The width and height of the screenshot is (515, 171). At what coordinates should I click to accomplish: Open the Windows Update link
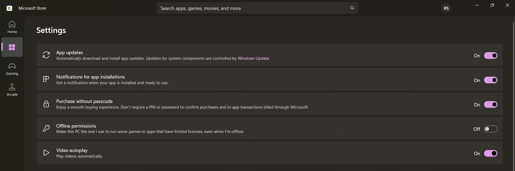(253, 58)
